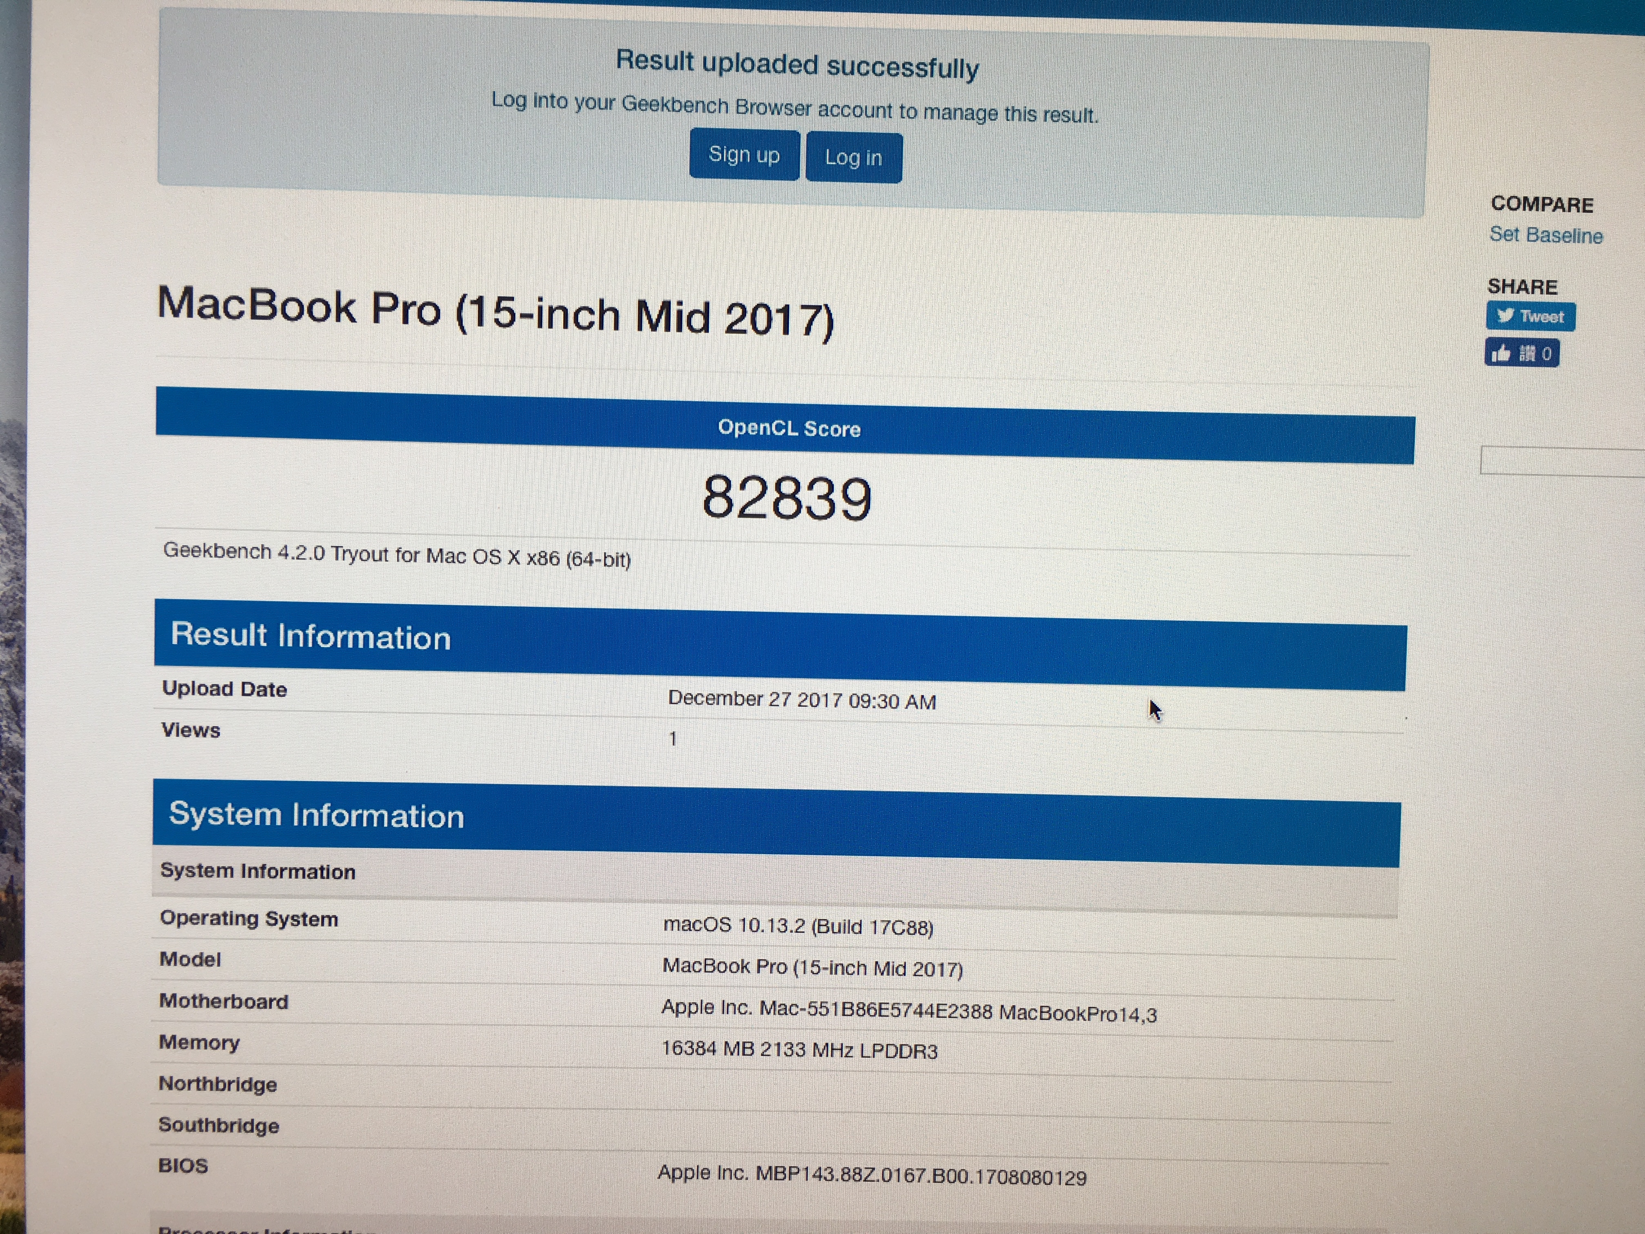Image resolution: width=1645 pixels, height=1234 pixels.
Task: Click the COMPARE sidebar heading
Action: tap(1542, 204)
